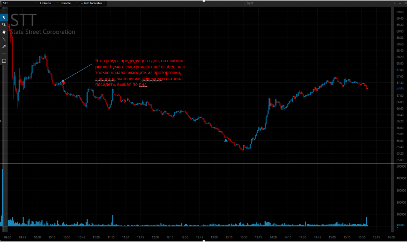Open the symbol dropdown arrow next to STT
Image resolution: width=407 pixels, height=242 pixels.
click(36, 3)
